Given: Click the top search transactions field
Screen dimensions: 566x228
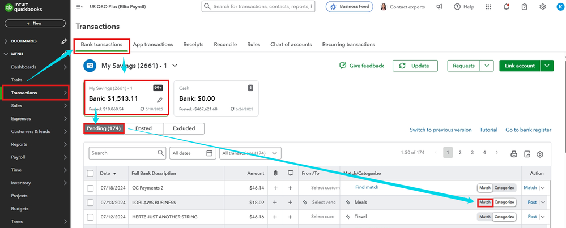Looking at the screenshot, I should point(258,6).
